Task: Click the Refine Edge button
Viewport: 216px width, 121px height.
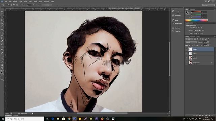Action: (47, 5)
